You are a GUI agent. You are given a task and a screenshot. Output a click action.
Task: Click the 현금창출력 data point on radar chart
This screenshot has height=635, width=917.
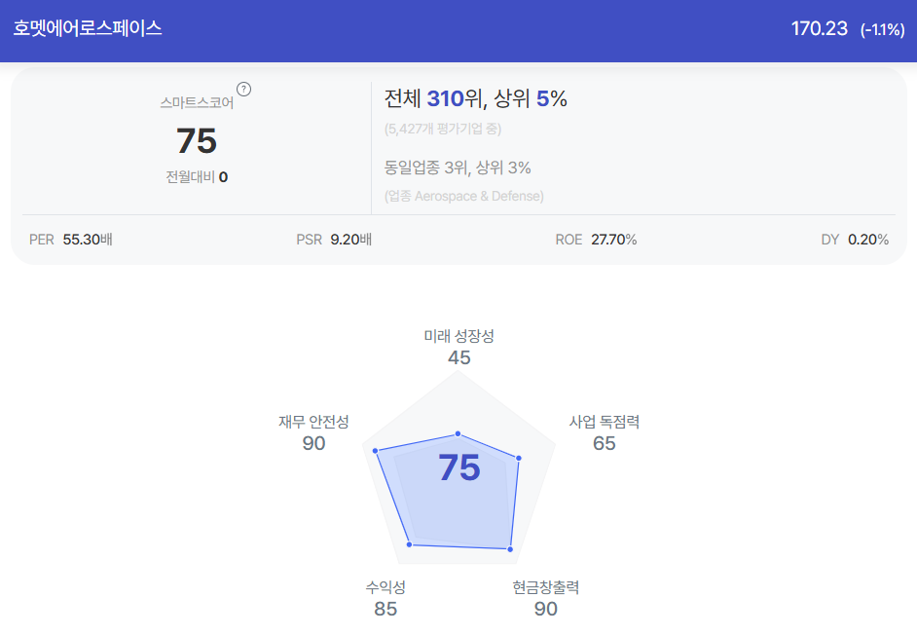coord(510,549)
